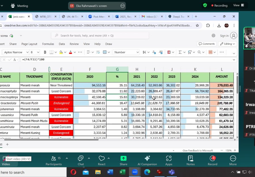The width and height of the screenshot is (255, 177).
Task: Open Zoom AI Companion
Action: (x=147, y=161)
